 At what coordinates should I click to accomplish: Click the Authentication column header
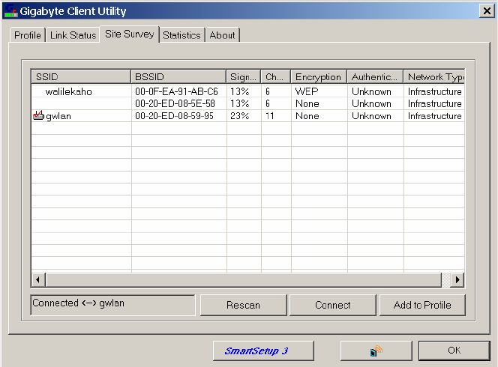pyautogui.click(x=375, y=76)
